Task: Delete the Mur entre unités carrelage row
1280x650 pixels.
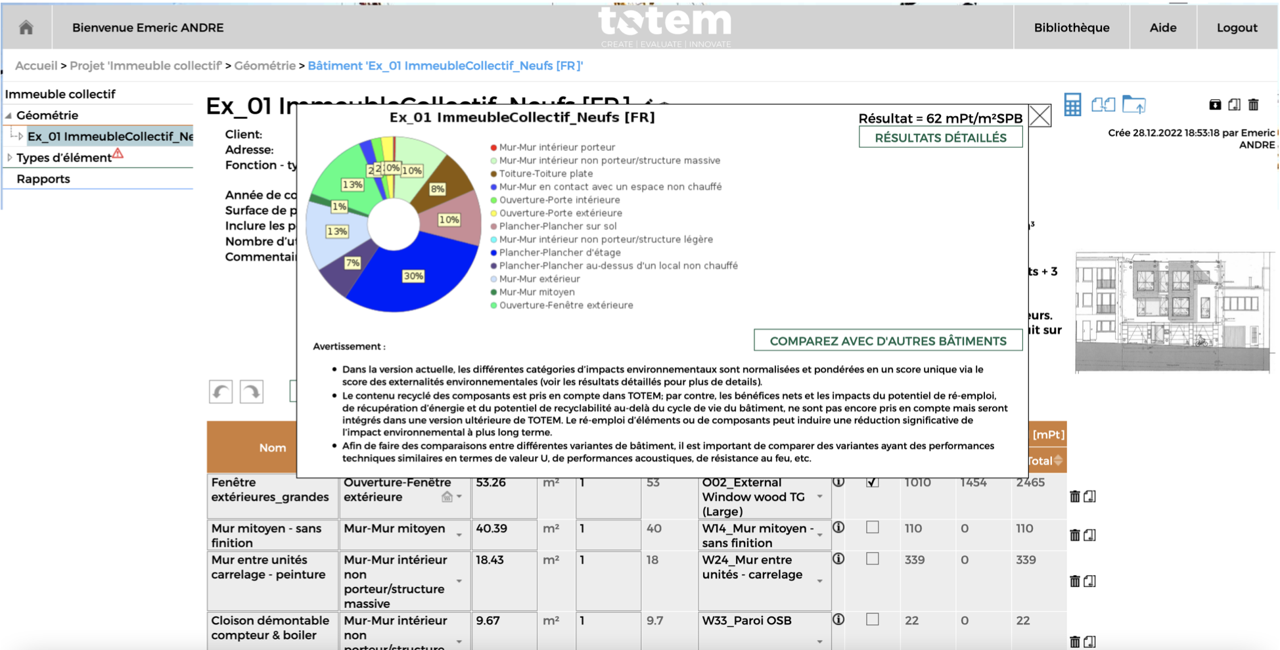Action: (1075, 581)
